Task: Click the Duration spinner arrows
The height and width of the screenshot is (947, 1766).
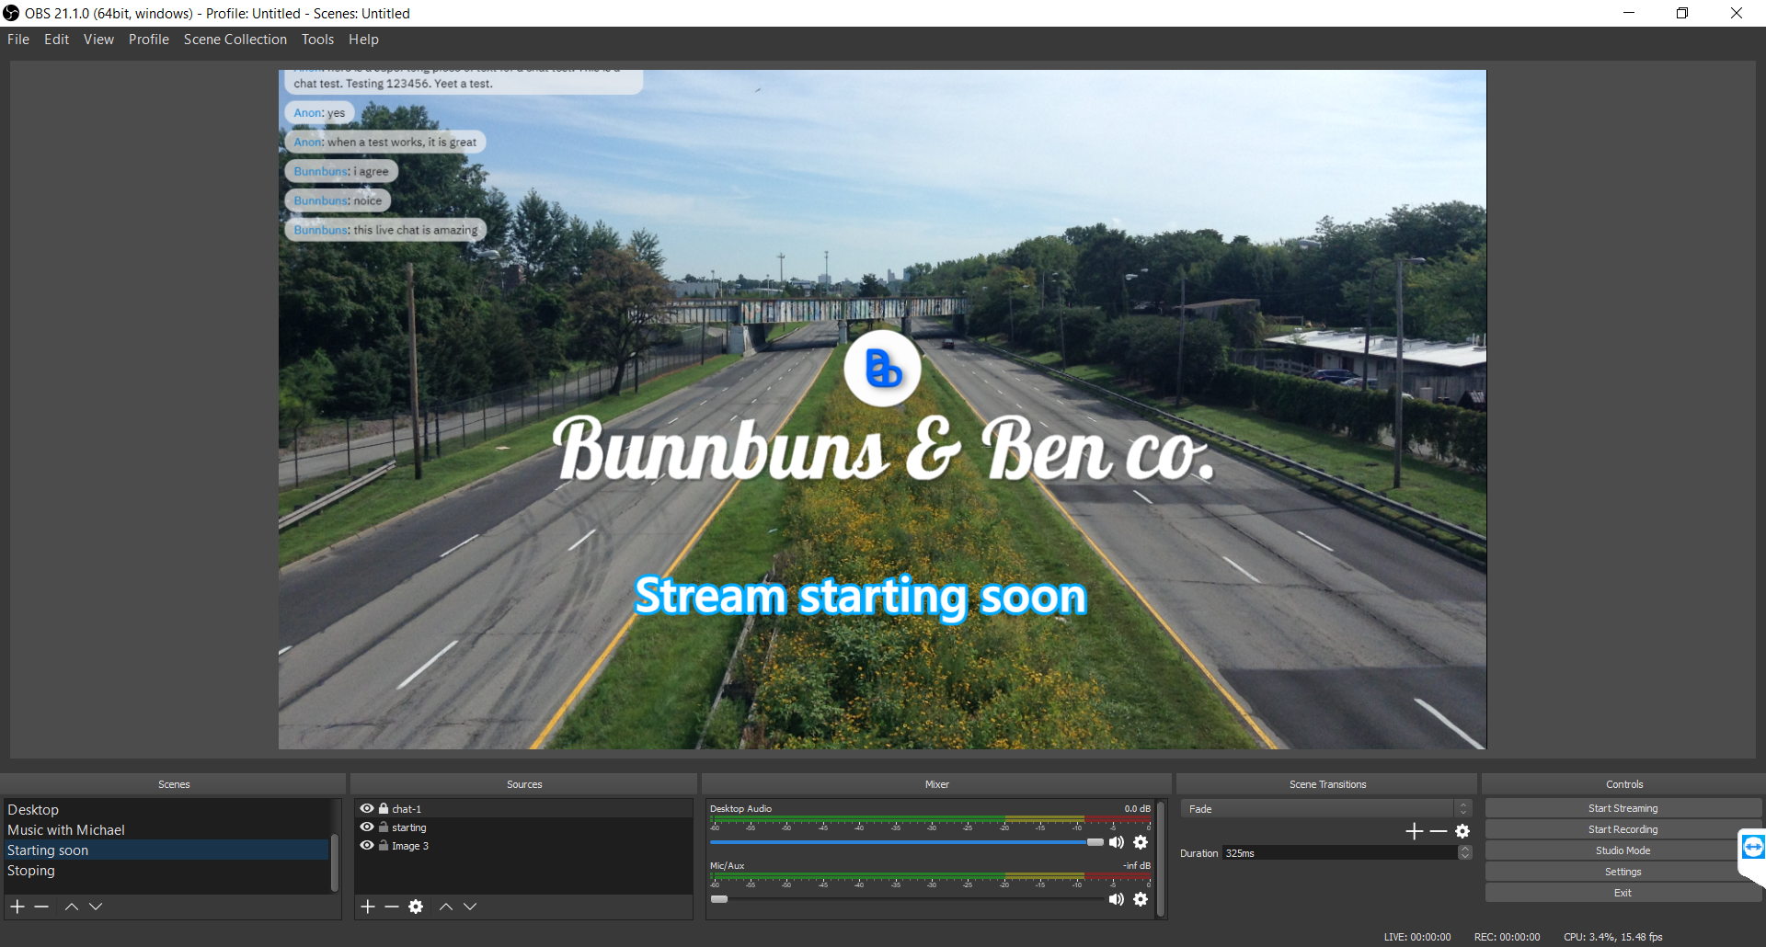Action: point(1464,853)
